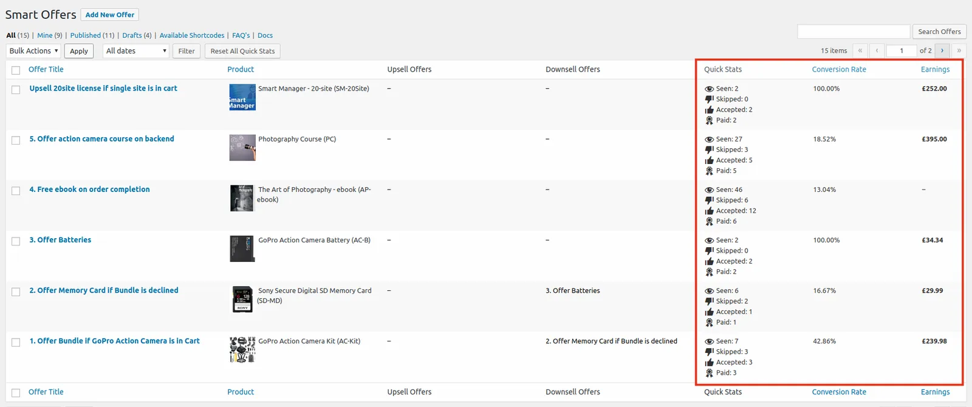Click the Add New Offer button
Viewport: 972px width, 407px height.
tap(110, 15)
